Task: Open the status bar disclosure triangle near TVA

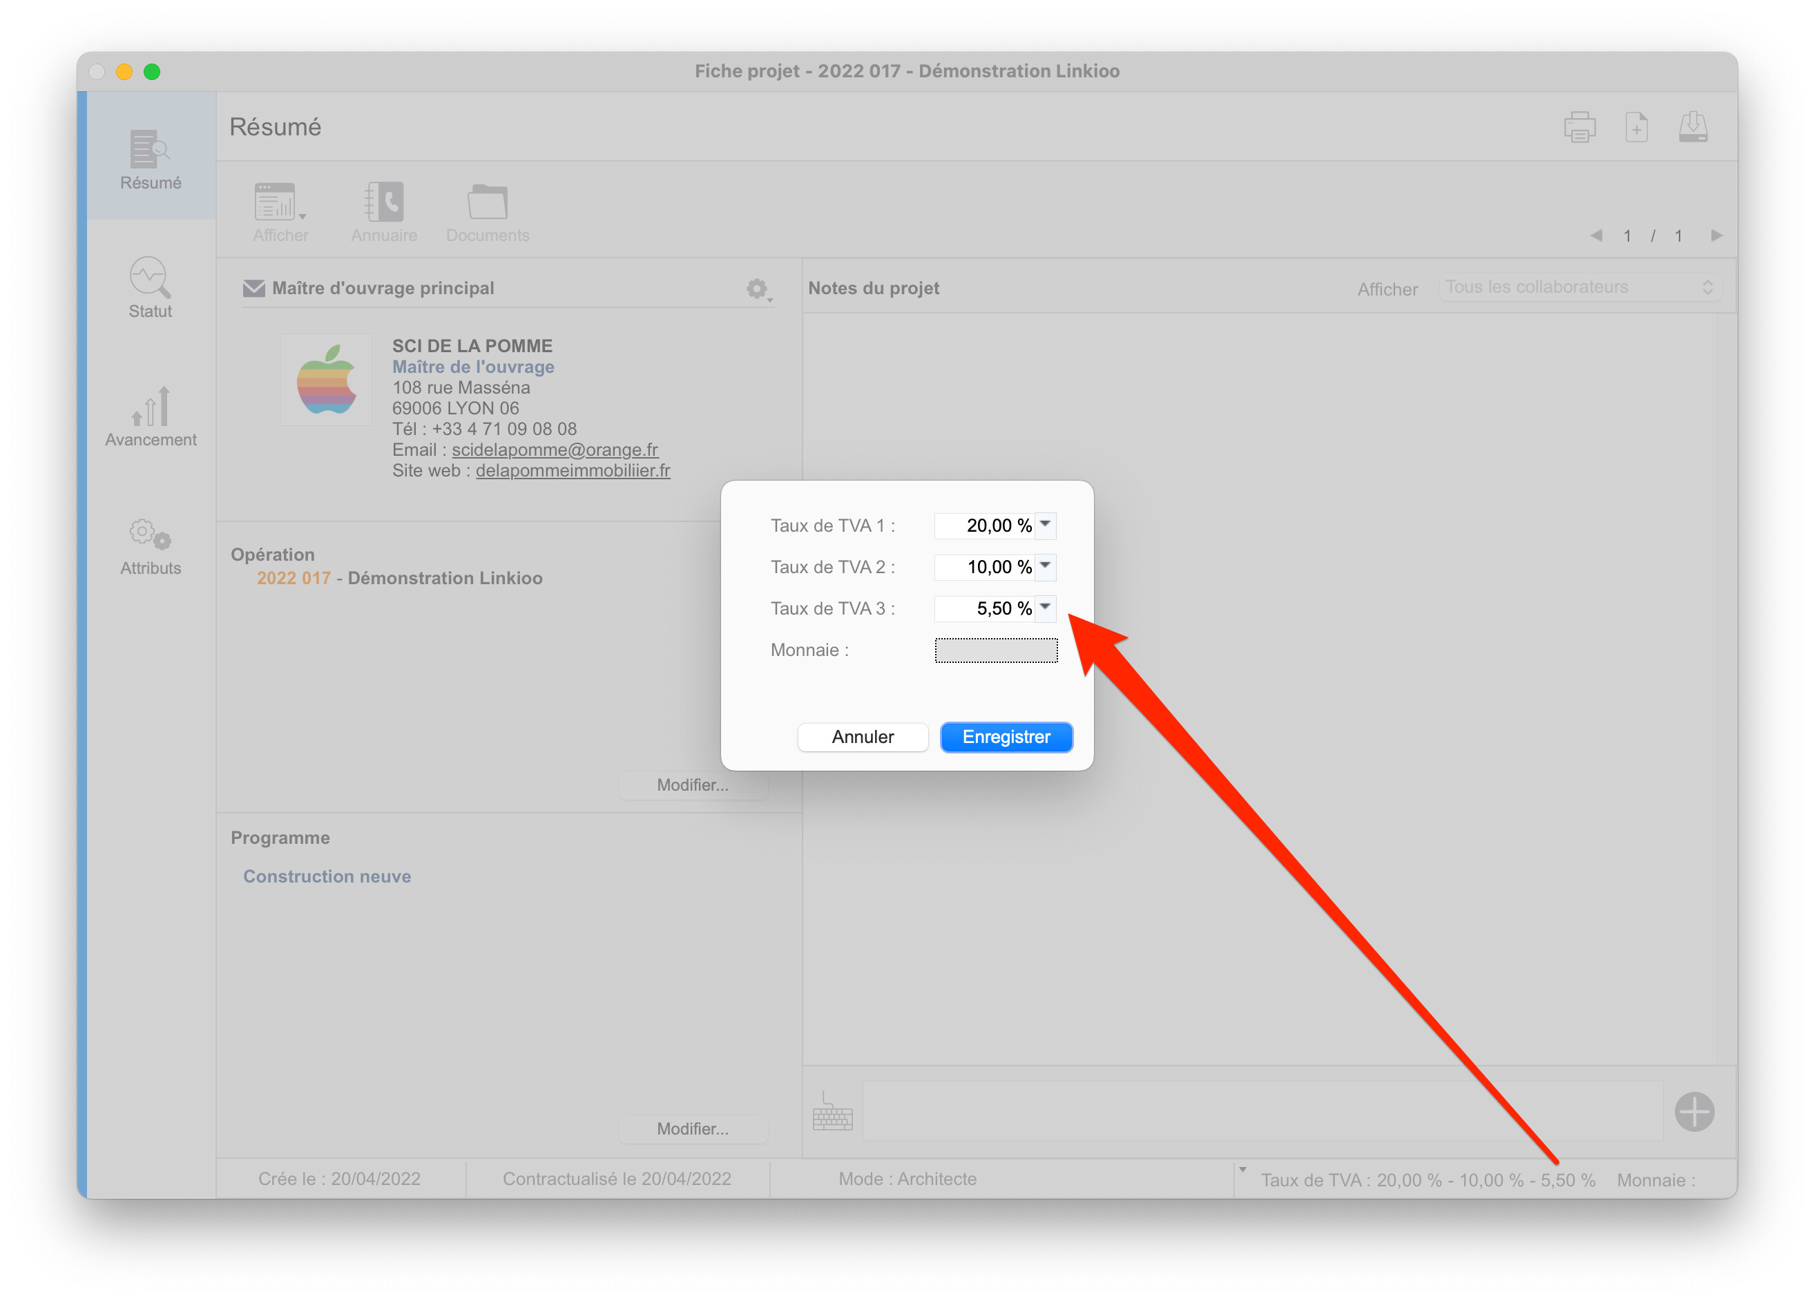Action: [1243, 1169]
